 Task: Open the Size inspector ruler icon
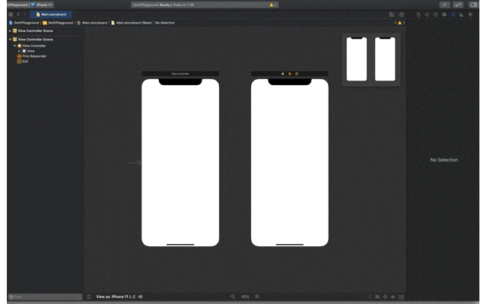tap(462, 14)
